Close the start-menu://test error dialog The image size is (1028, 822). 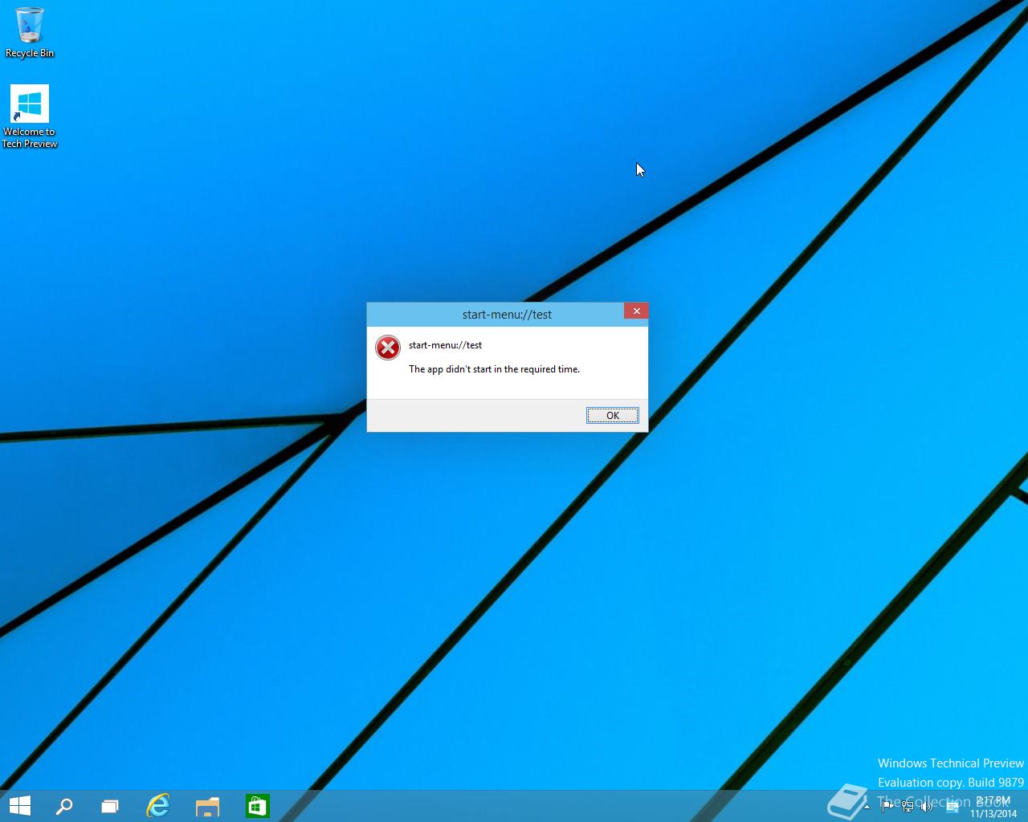(x=636, y=311)
